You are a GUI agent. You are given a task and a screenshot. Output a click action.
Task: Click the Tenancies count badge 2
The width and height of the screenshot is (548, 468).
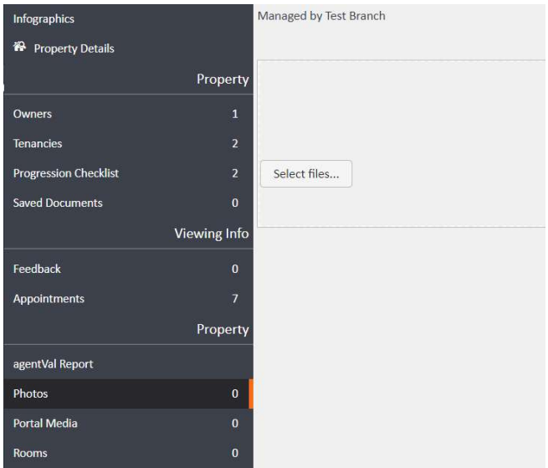tap(235, 143)
